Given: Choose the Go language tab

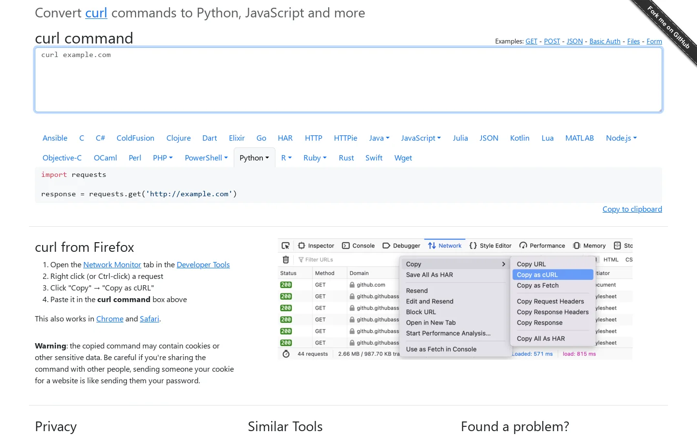Looking at the screenshot, I should coord(261,138).
